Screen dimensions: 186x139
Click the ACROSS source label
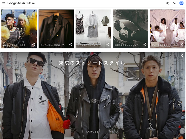(92, 131)
